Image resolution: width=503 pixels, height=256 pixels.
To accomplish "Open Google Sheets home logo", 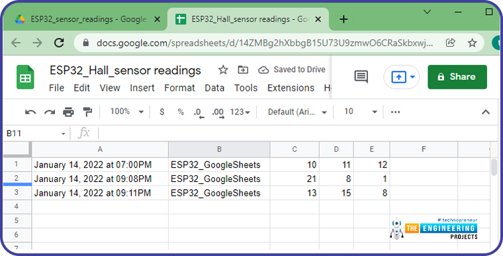I will pos(25,77).
